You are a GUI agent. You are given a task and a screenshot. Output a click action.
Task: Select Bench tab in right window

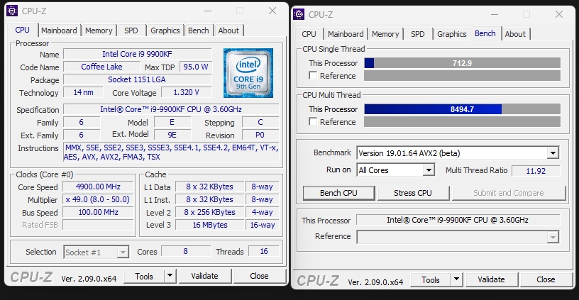click(485, 33)
